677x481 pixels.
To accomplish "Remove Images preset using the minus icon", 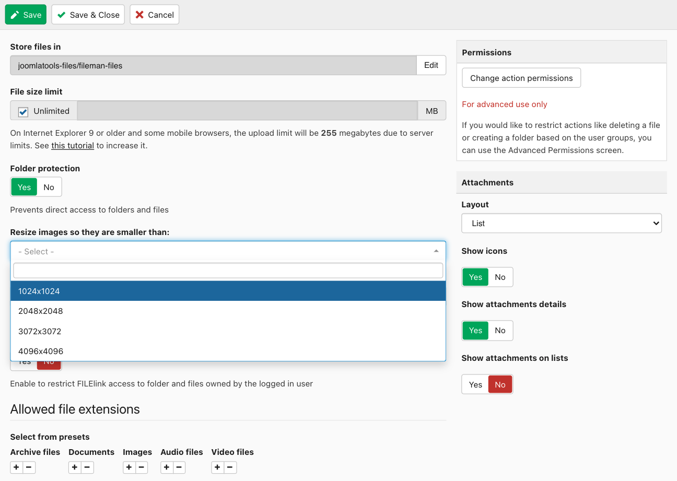I will coord(142,467).
